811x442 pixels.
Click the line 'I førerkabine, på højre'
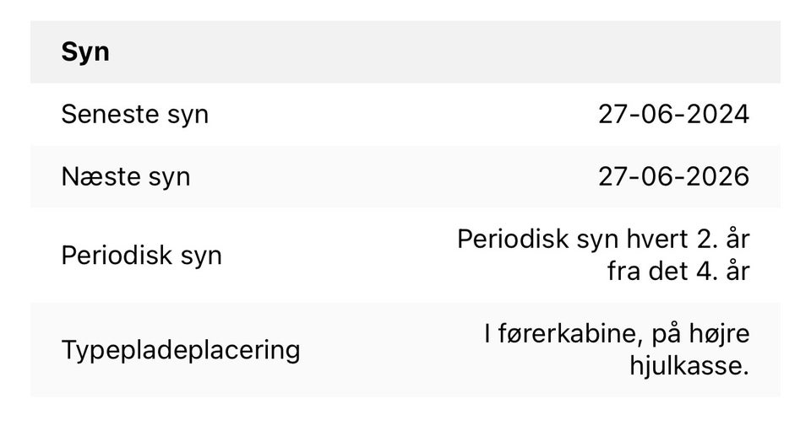(x=617, y=334)
